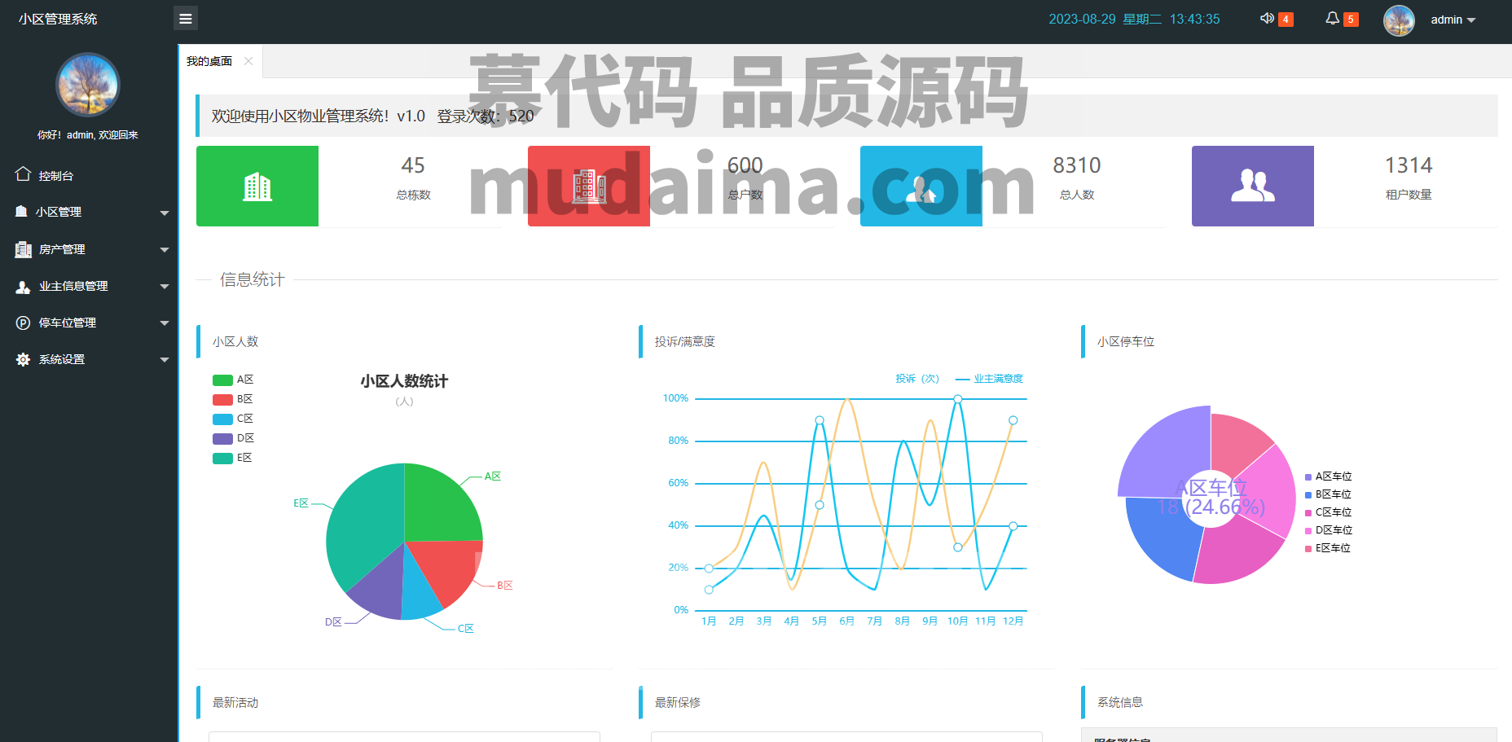Click the green building icon card for 总栋数
Image resolution: width=1512 pixels, height=742 pixels.
click(257, 186)
